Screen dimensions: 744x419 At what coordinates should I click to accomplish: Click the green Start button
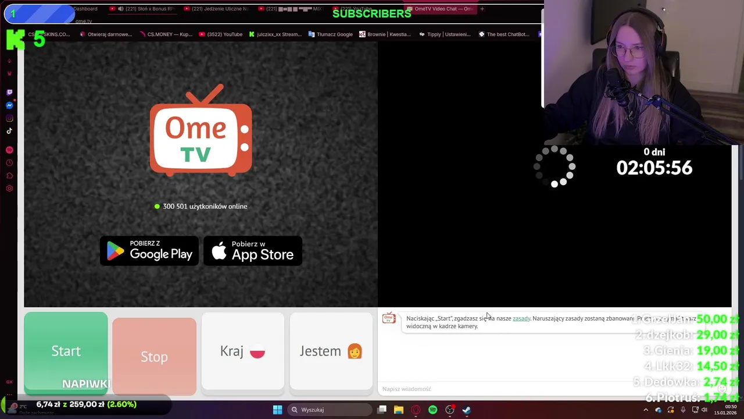pyautogui.click(x=66, y=351)
